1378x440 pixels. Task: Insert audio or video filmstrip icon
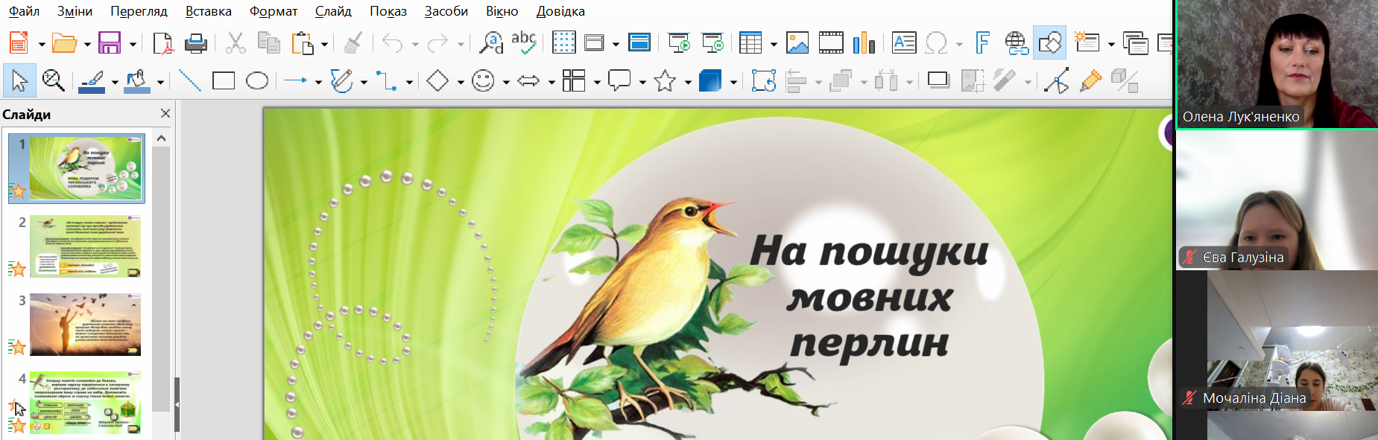click(831, 43)
